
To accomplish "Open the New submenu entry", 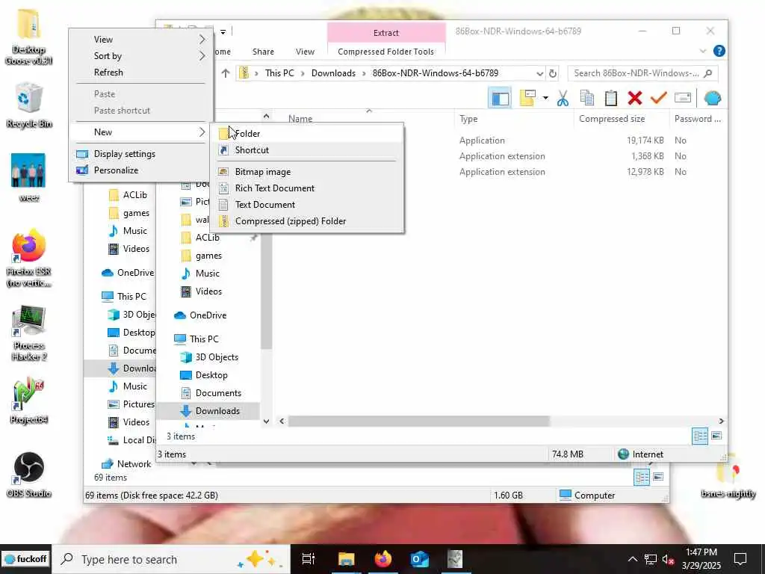I will tap(140, 132).
